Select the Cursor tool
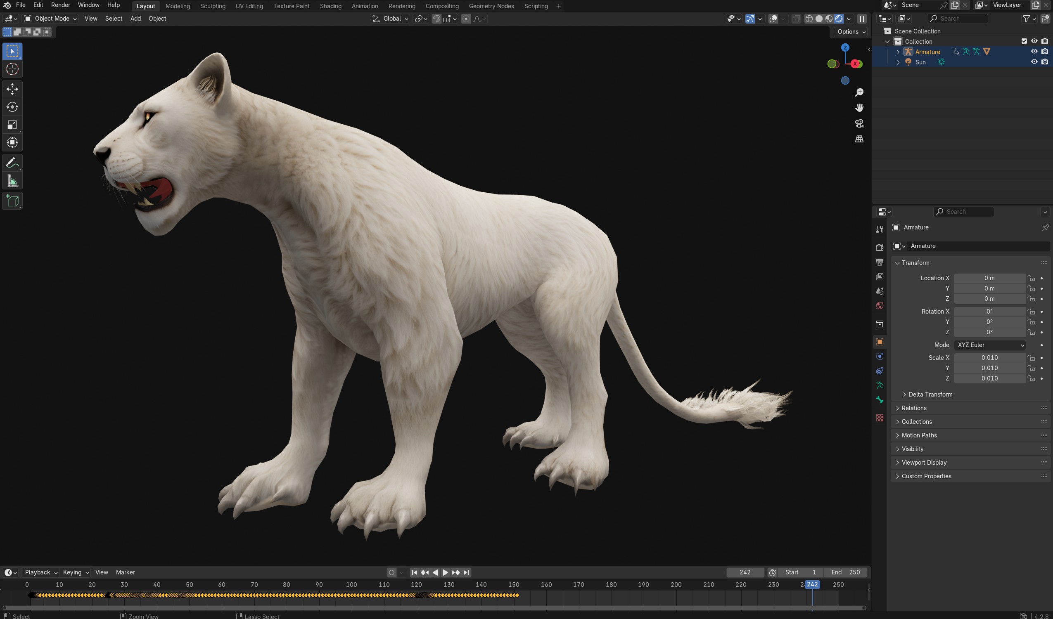This screenshot has height=619, width=1053. 12,69
